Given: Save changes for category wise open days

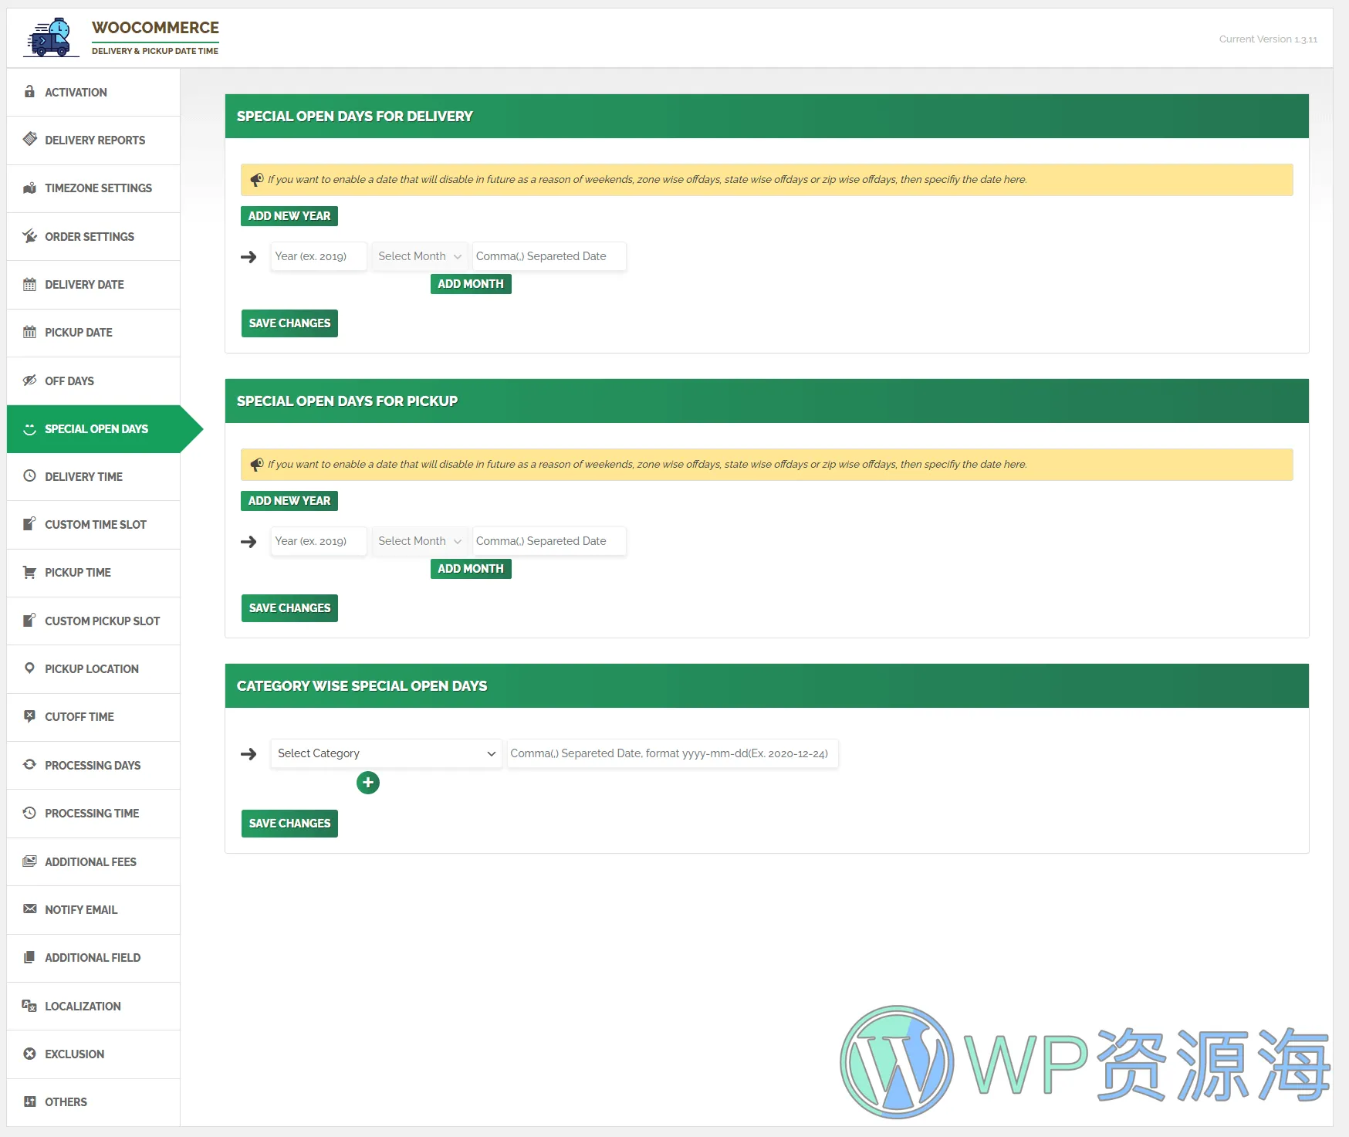Looking at the screenshot, I should pos(289,824).
